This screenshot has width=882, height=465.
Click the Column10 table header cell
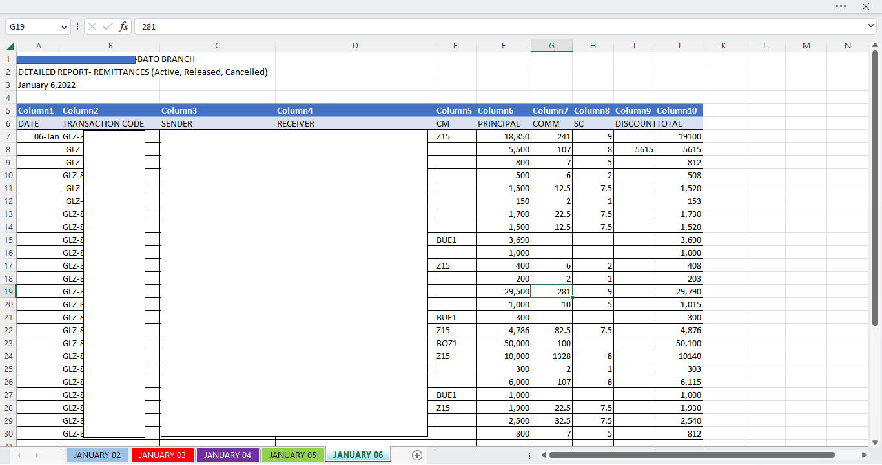[x=679, y=110]
